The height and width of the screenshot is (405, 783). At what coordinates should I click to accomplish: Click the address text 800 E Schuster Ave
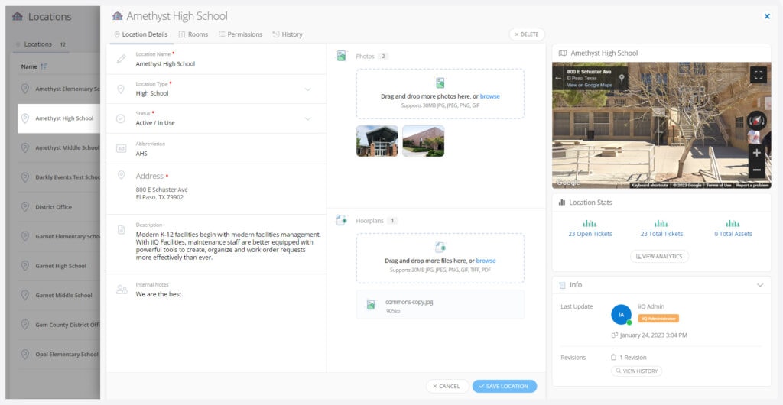click(x=162, y=190)
